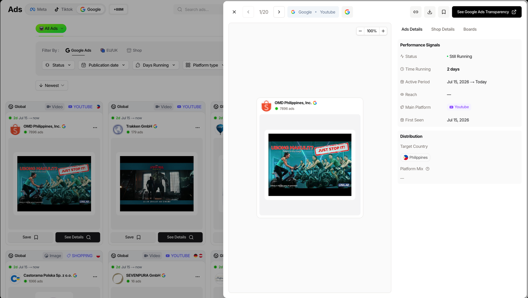528x298 pixels.
Task: Download the ad creative
Action: point(430,12)
